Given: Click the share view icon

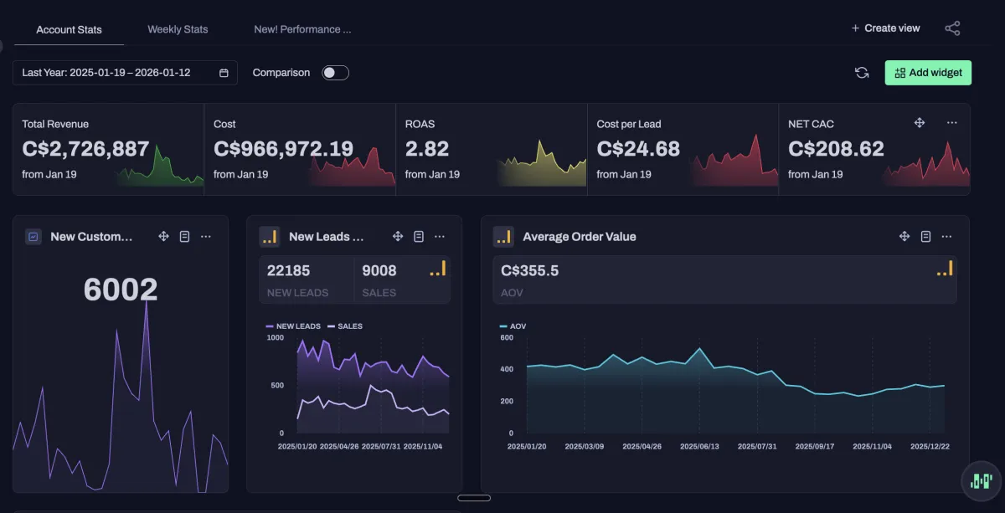Looking at the screenshot, I should pos(952,28).
